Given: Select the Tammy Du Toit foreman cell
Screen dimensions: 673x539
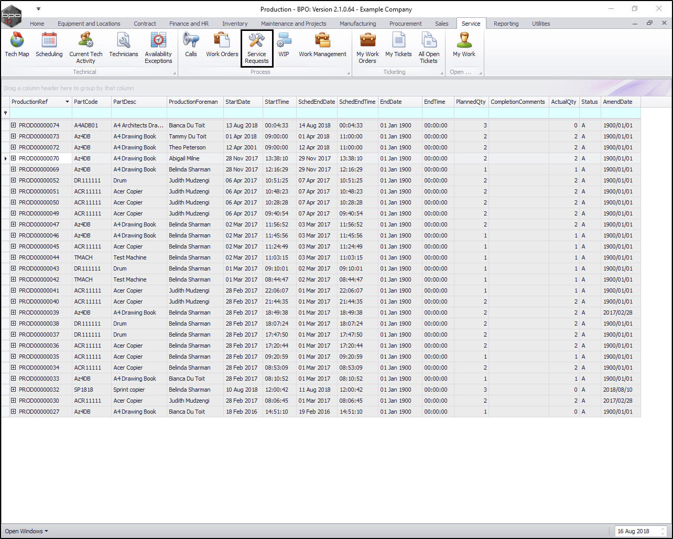Looking at the screenshot, I should click(196, 136).
